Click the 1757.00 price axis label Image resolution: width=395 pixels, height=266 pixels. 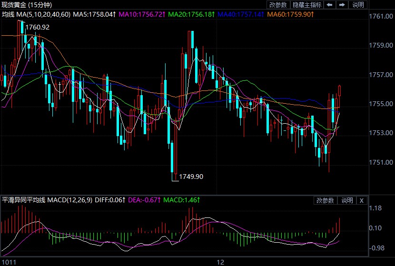pos(381,75)
